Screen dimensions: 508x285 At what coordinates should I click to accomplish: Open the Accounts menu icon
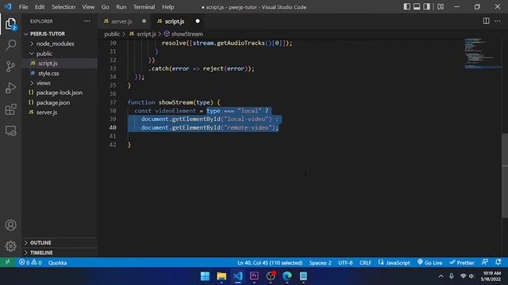pyautogui.click(x=10, y=225)
